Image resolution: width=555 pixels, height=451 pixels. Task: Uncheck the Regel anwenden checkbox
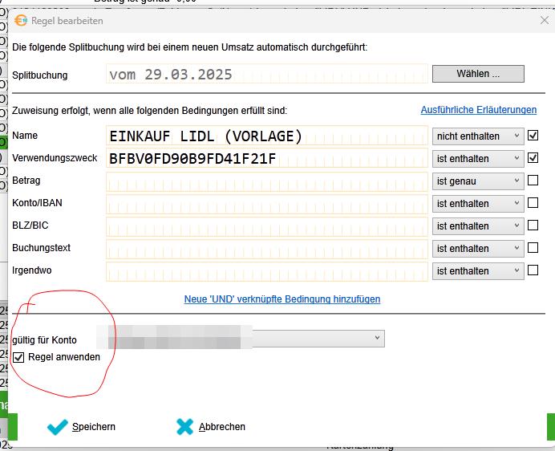[x=18, y=357]
